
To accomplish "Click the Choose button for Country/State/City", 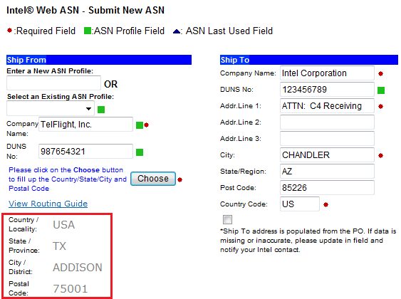I will [153, 179].
